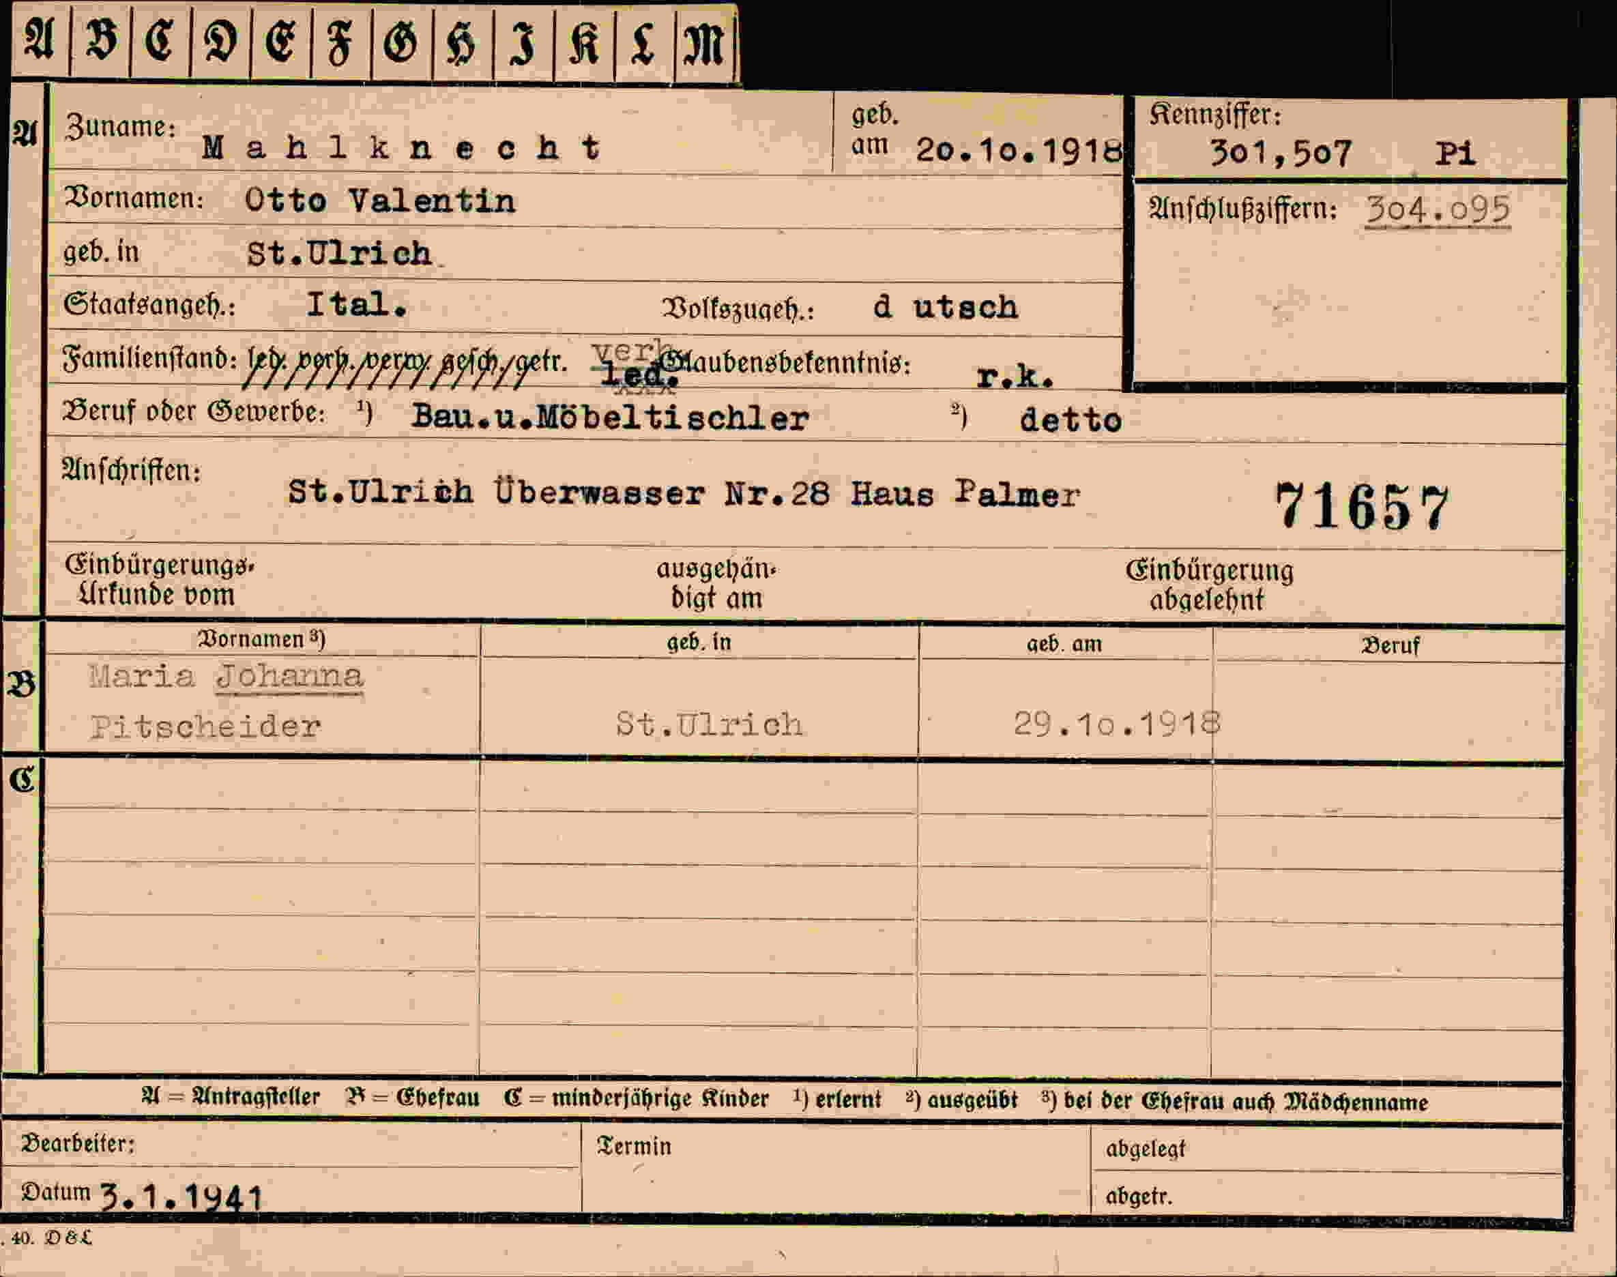Click marital status entry led.
This screenshot has width=1617, height=1277.
[640, 375]
